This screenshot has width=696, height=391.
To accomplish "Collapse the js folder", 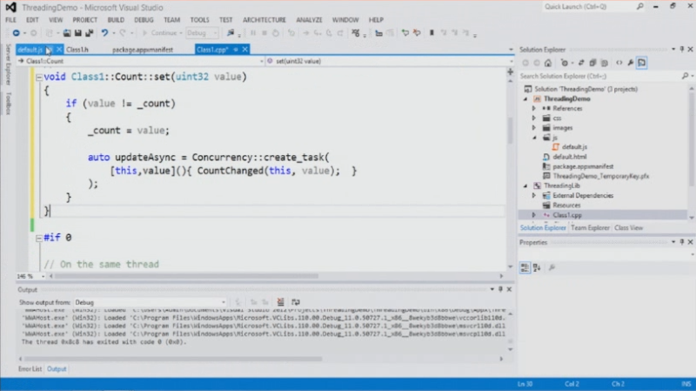I will (x=534, y=138).
